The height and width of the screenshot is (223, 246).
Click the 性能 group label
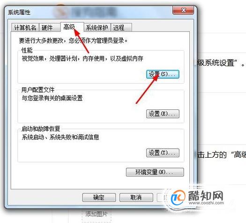click(x=27, y=50)
